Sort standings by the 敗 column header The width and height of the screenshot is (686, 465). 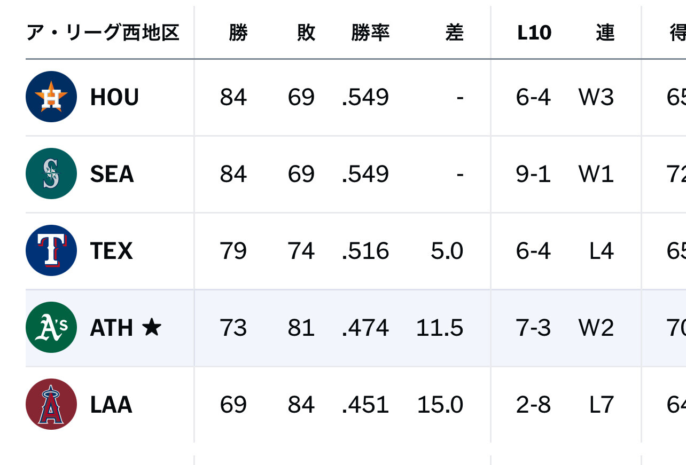pos(306,33)
